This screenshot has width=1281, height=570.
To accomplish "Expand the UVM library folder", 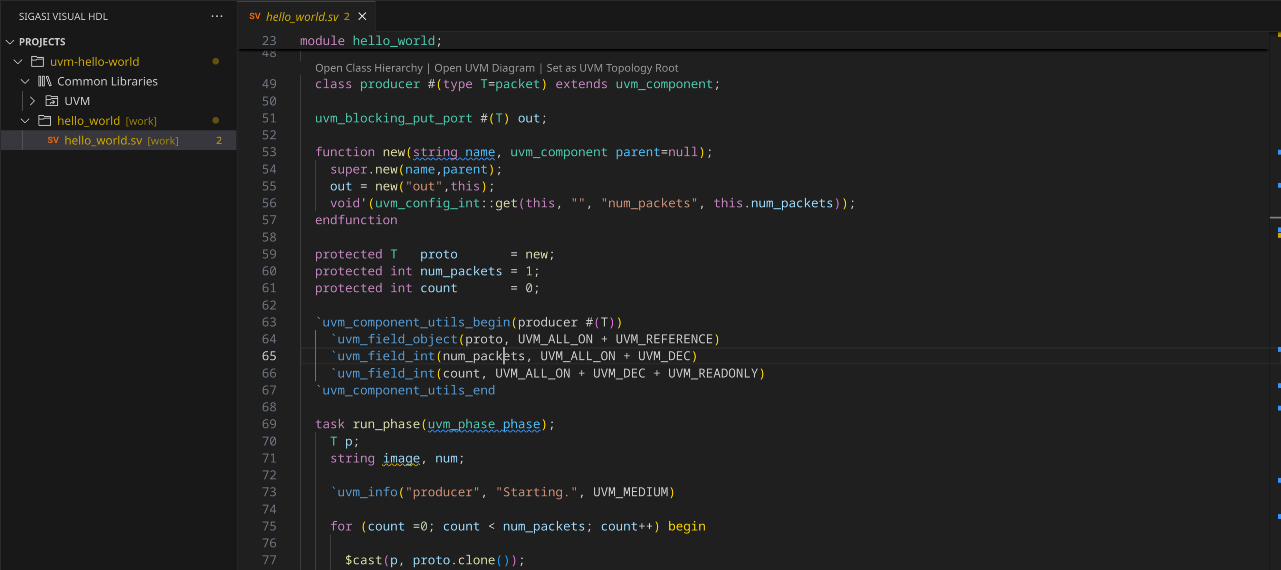I will [x=32, y=101].
